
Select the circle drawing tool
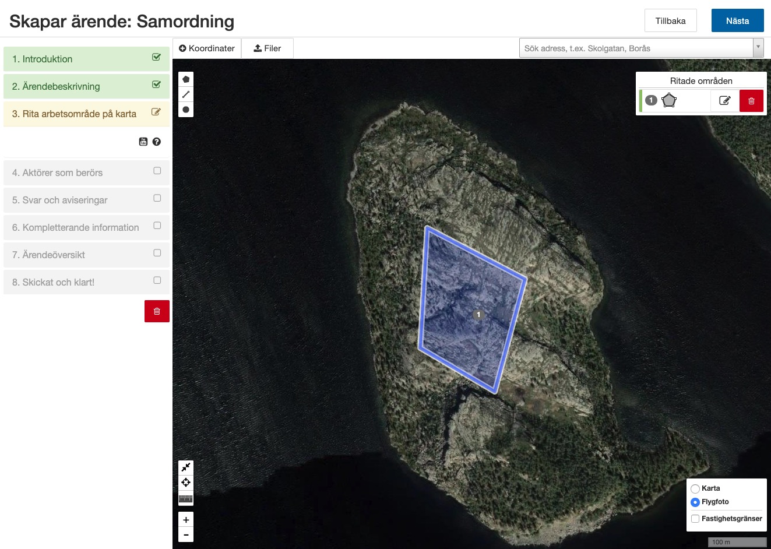coord(185,109)
